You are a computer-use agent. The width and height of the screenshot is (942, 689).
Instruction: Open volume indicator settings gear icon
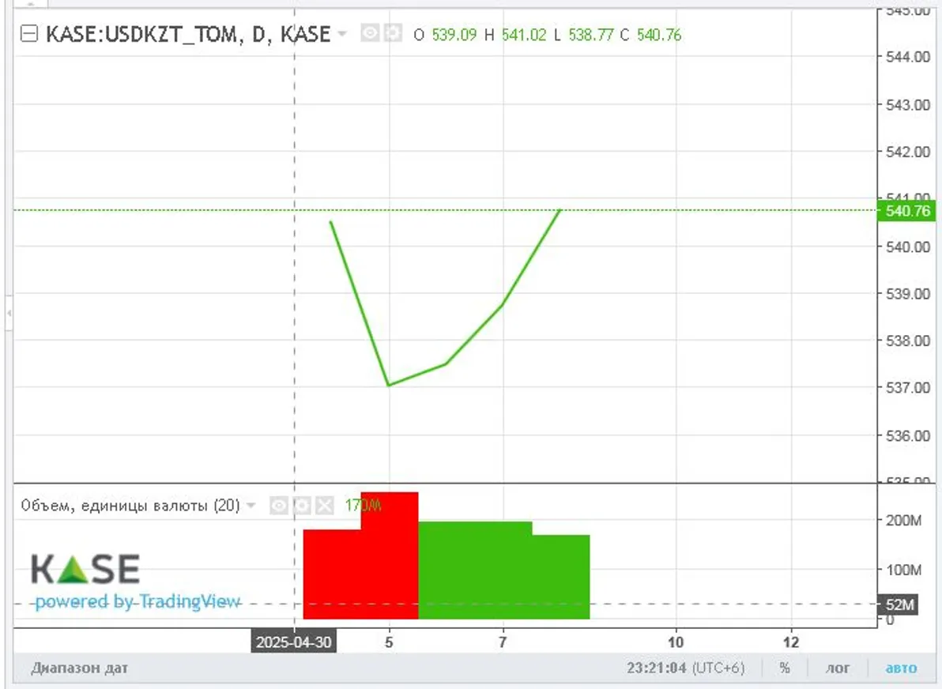click(x=301, y=506)
